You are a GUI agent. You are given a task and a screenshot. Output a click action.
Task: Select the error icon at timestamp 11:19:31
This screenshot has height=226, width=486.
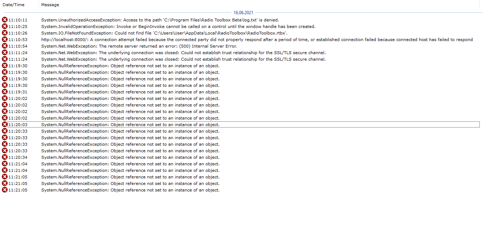pyautogui.click(x=5, y=92)
